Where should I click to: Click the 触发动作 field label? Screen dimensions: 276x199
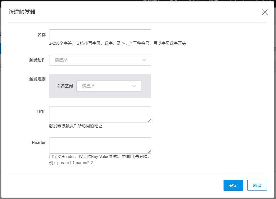pos(37,60)
